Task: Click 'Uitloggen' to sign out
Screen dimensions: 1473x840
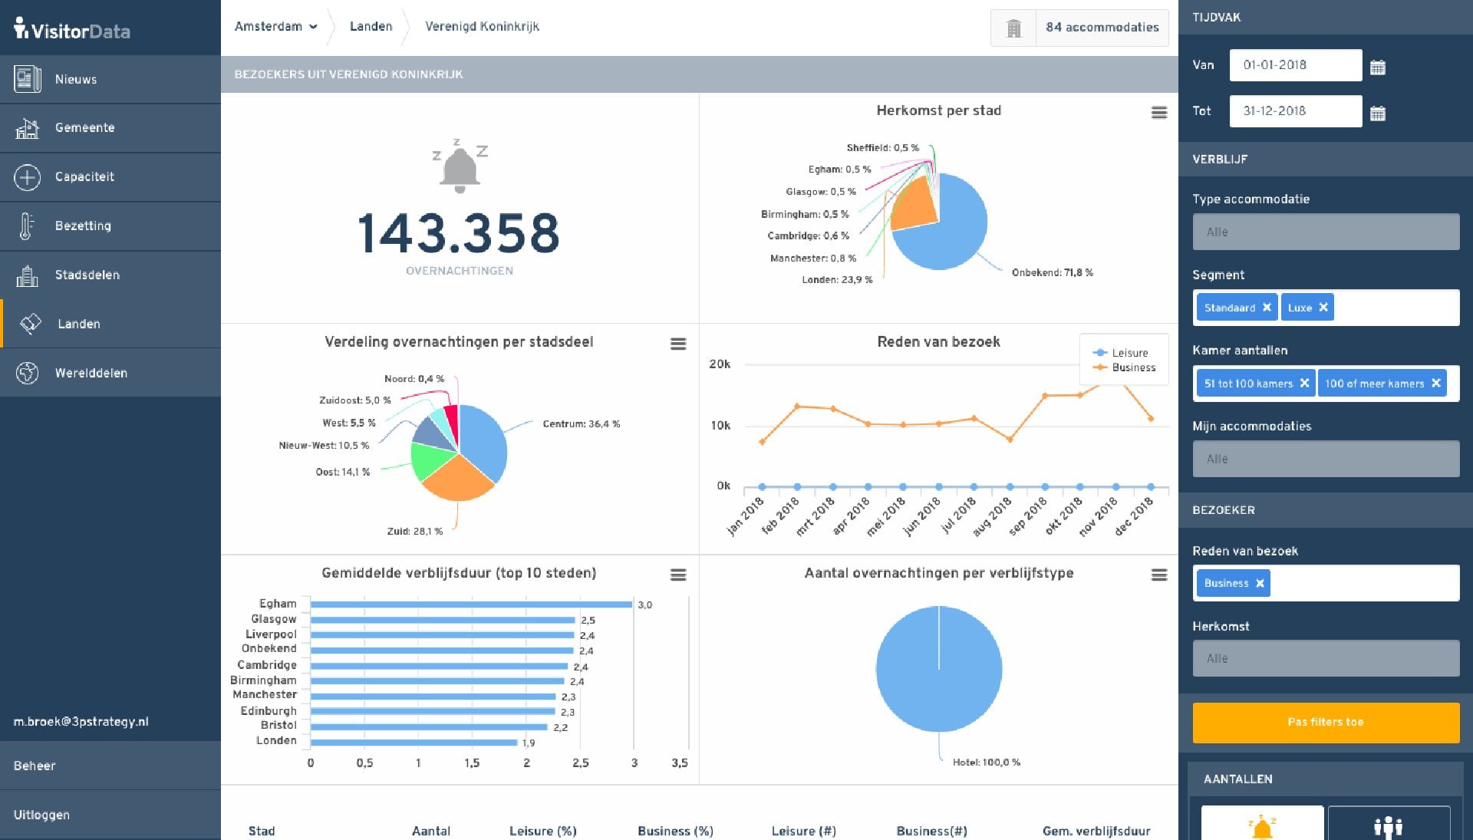Action: 40,815
